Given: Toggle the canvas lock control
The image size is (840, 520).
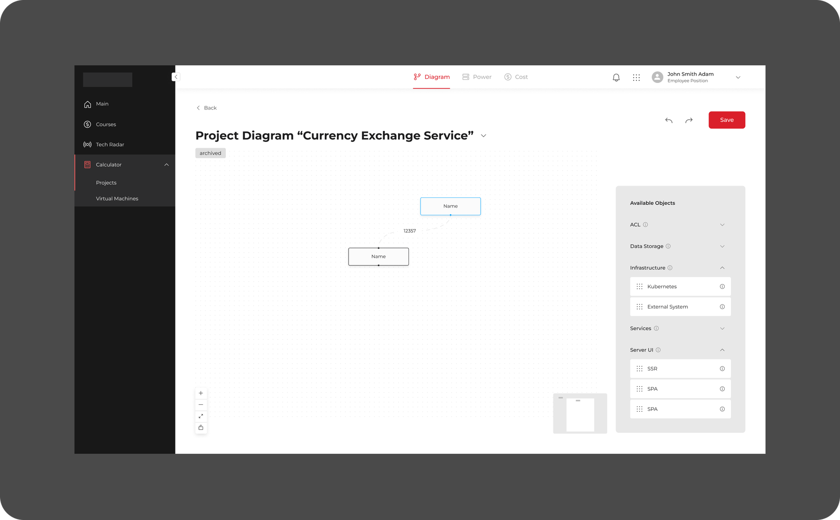Looking at the screenshot, I should pos(201,428).
